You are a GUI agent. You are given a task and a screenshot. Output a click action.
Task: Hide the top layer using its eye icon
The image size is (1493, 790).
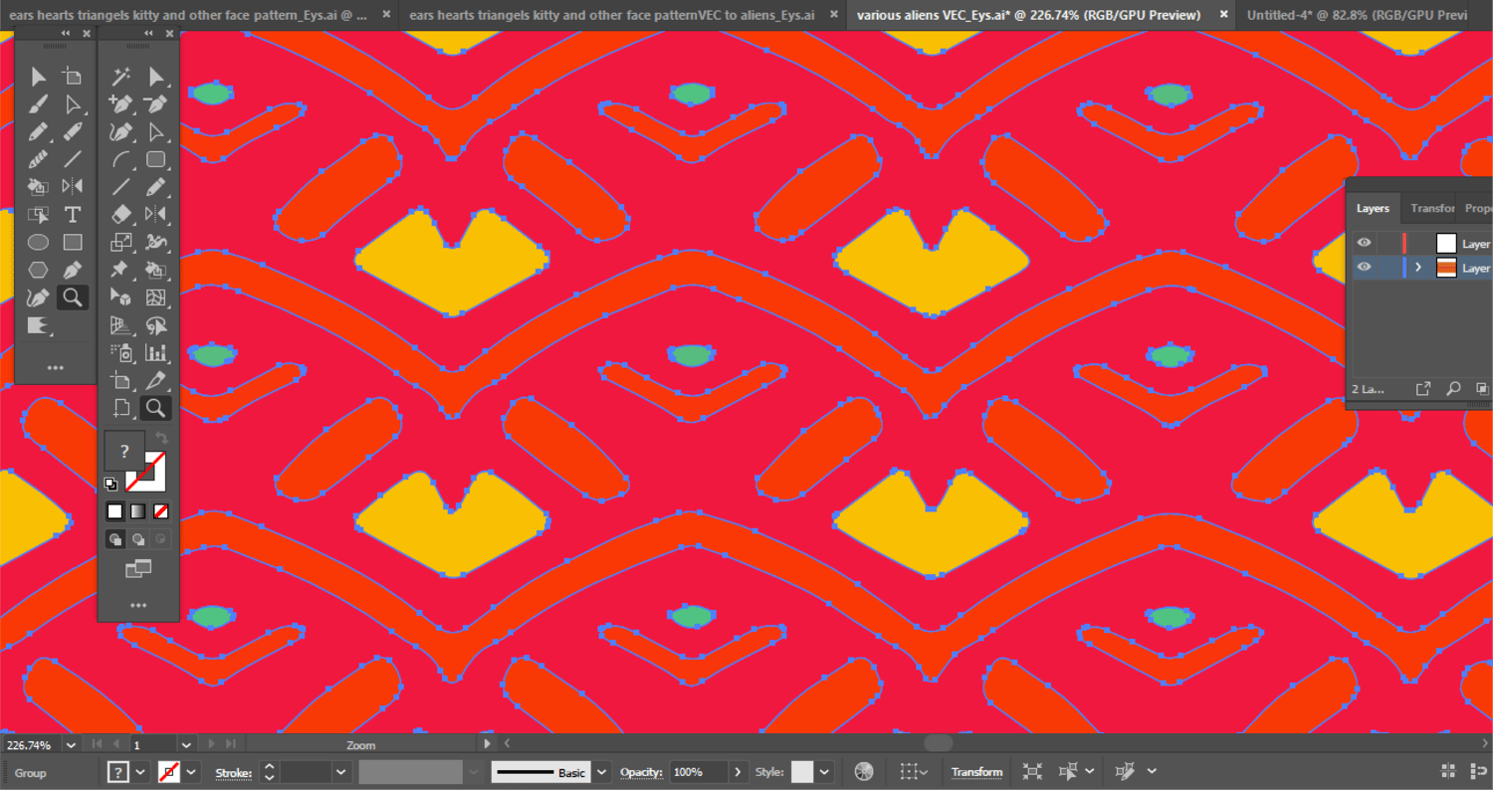[x=1364, y=243]
